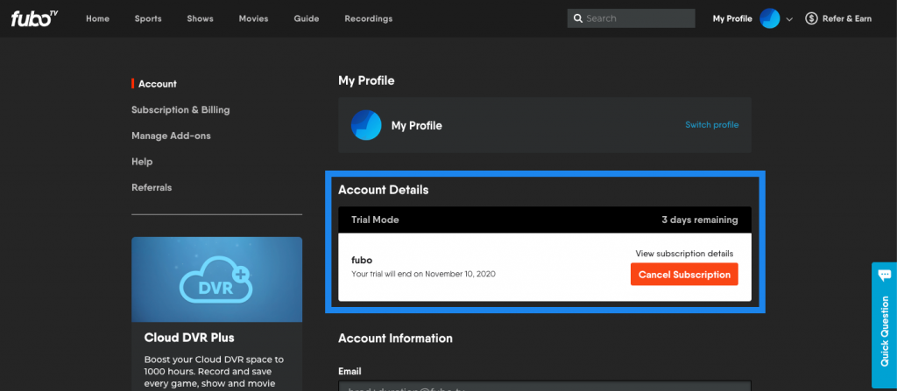Open the Sports section
897x391 pixels.
tap(148, 18)
